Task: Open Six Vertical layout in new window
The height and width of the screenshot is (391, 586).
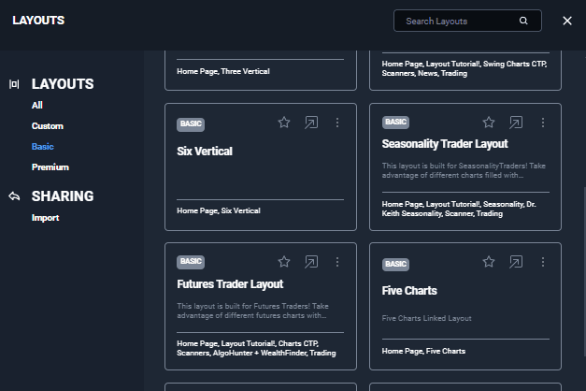Action: (x=311, y=123)
